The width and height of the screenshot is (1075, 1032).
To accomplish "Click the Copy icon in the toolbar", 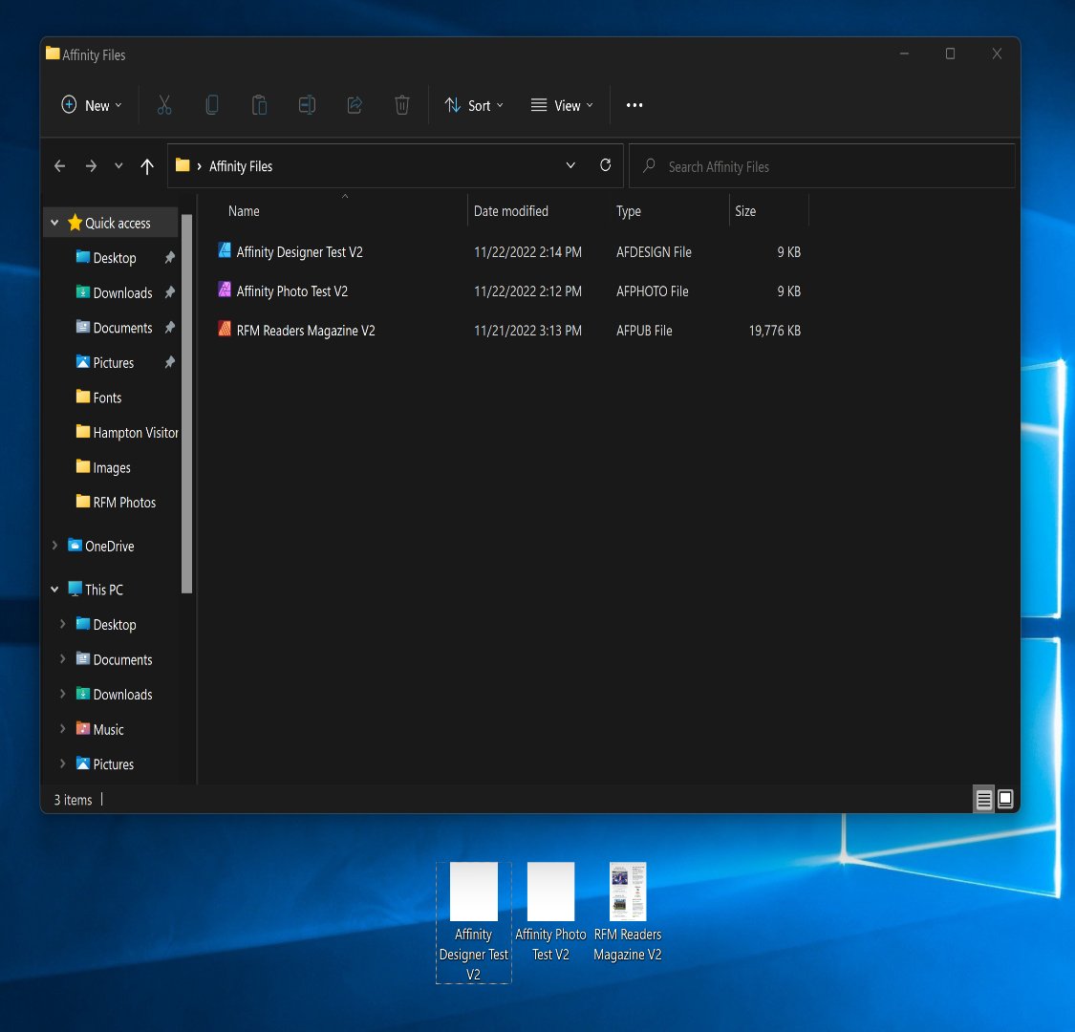I will (x=211, y=105).
